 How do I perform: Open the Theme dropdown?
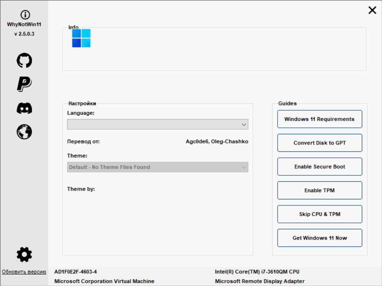click(157, 167)
